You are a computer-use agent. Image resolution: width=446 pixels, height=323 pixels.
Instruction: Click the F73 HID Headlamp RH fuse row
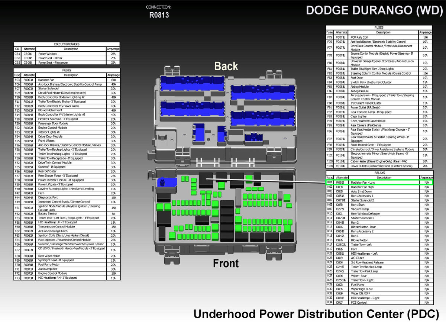pos(67,278)
